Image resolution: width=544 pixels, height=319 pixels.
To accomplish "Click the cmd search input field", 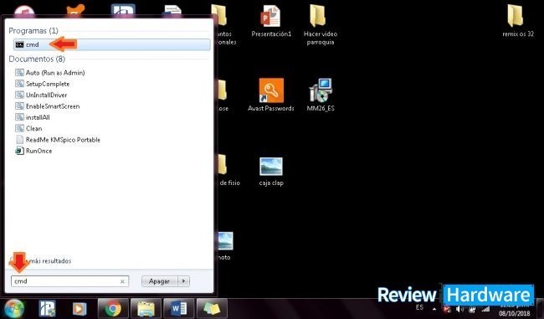I will [70, 281].
